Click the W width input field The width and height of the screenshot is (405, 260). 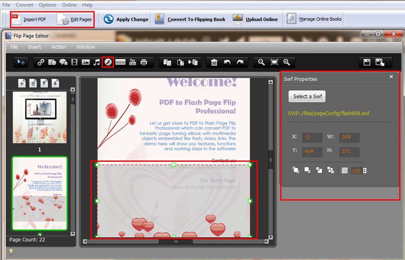tap(349, 137)
